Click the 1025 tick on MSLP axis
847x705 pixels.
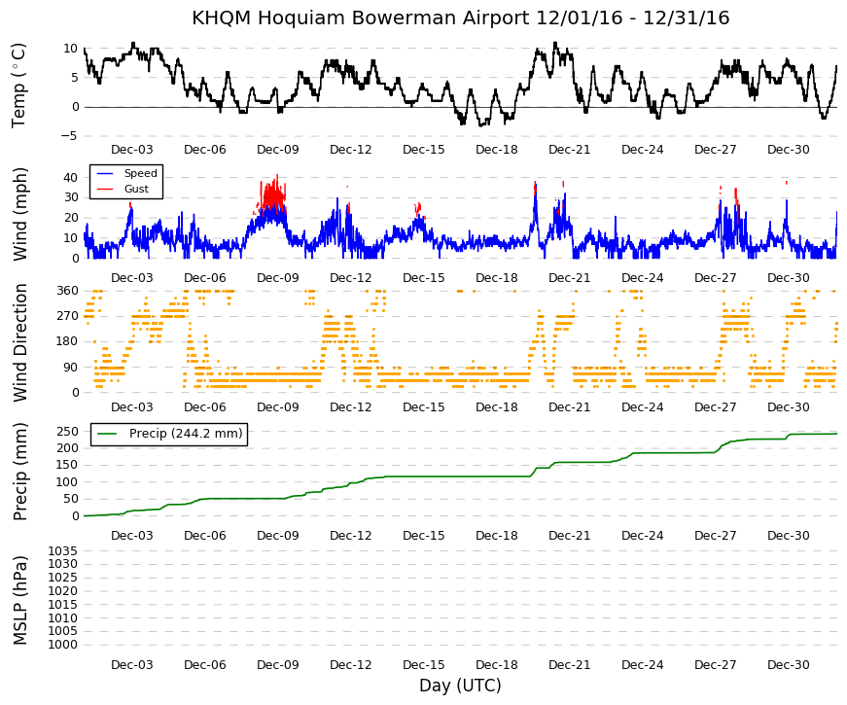click(x=63, y=578)
